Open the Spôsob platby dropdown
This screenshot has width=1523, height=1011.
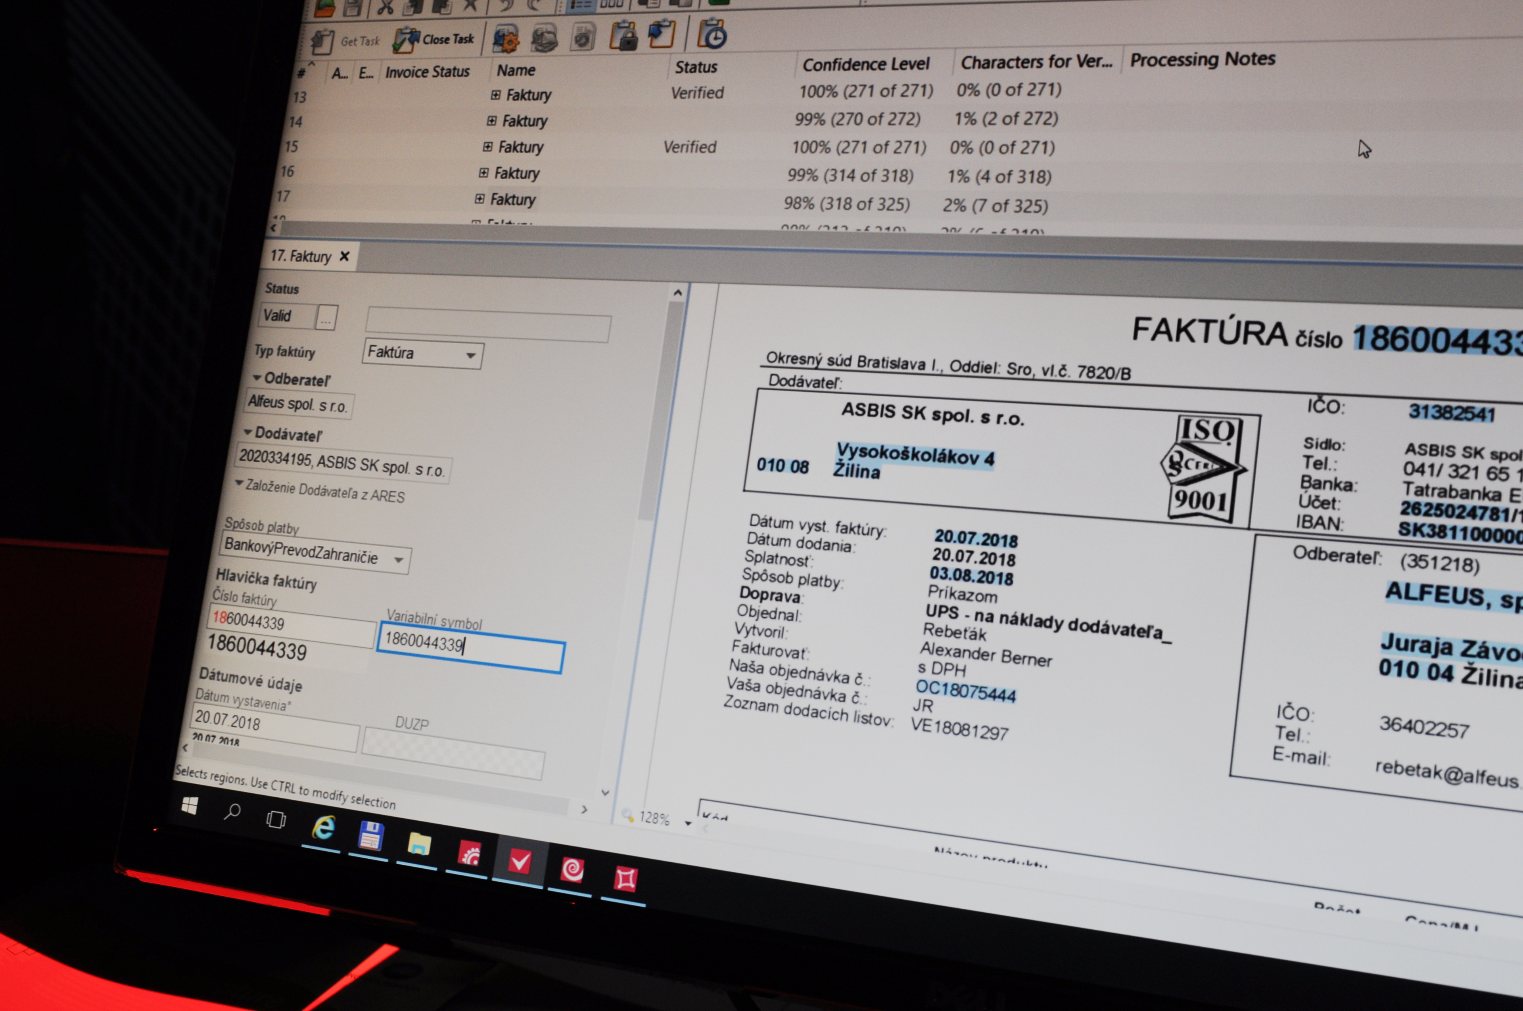coord(399,560)
